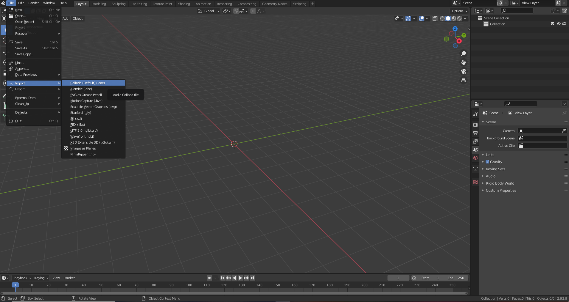This screenshot has width=569, height=302.
Task: Toggle snapping magnet icon
Action: point(236,11)
